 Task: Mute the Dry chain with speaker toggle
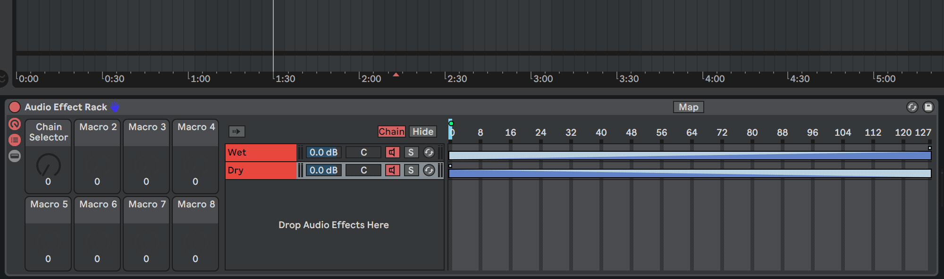(x=392, y=170)
